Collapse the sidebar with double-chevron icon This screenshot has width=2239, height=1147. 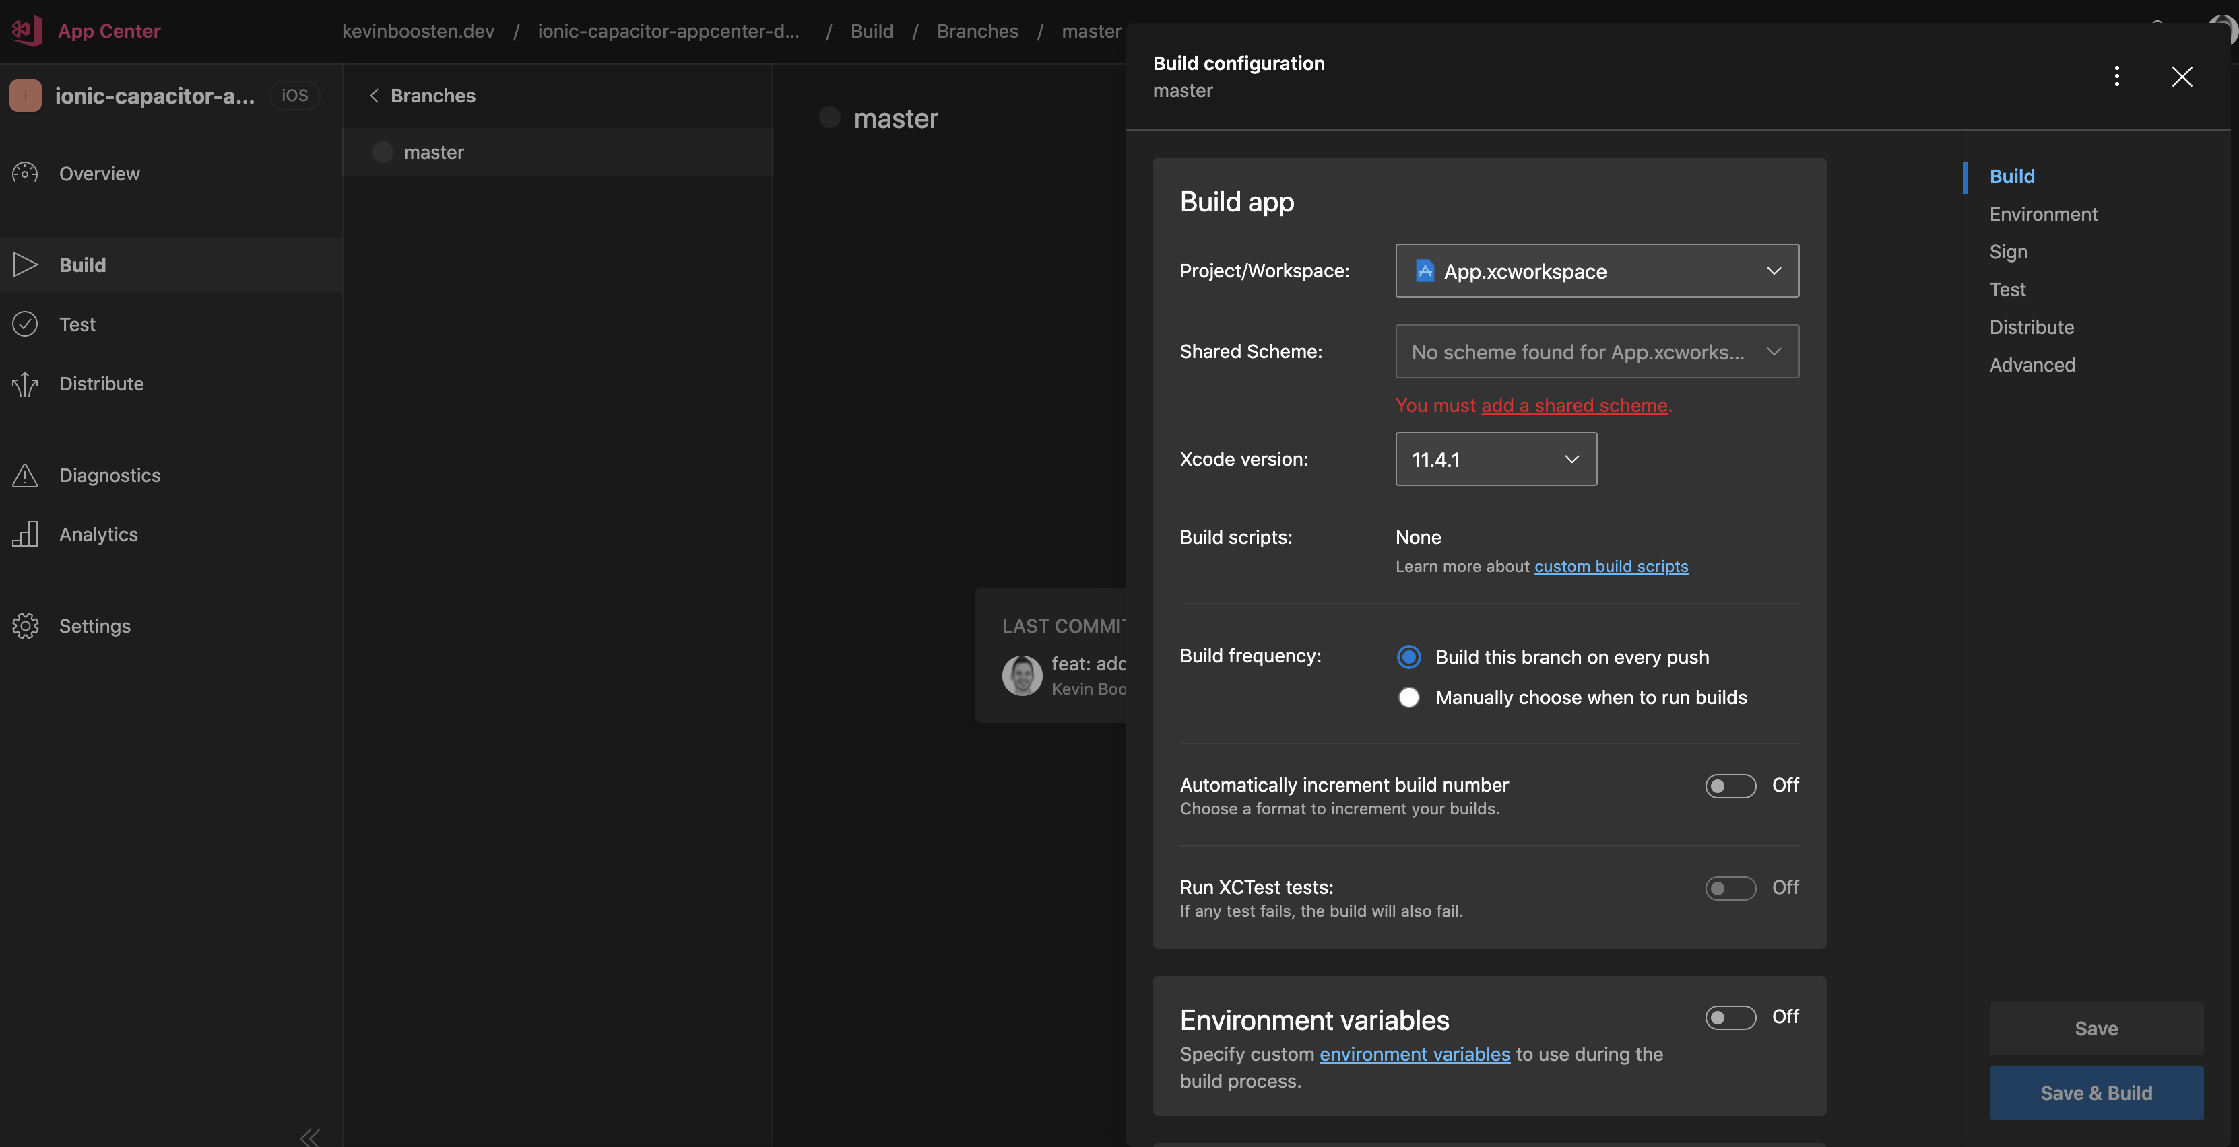[x=311, y=1137]
